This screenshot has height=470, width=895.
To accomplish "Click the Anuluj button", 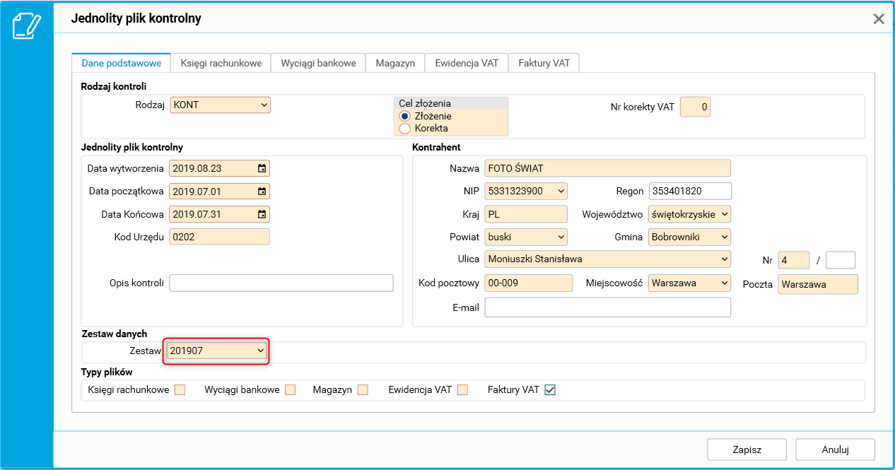I will [x=835, y=450].
